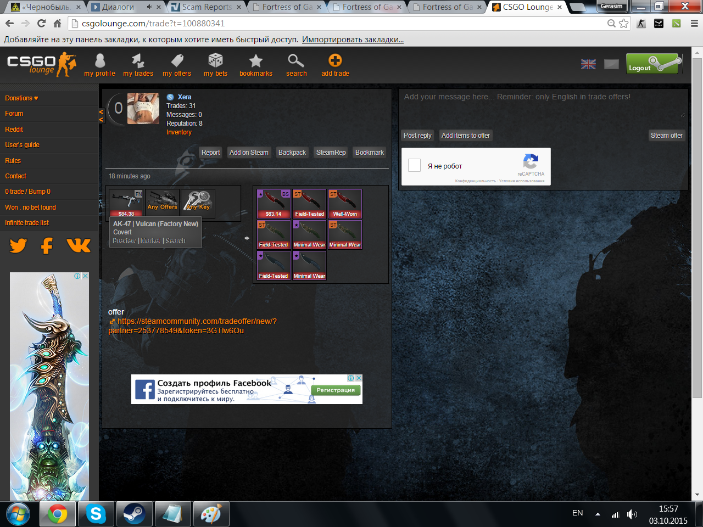The width and height of the screenshot is (703, 527).
Task: Click the Xera username link
Action: tap(185, 97)
